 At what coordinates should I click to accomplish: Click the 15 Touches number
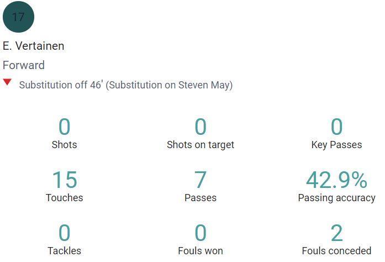tap(65, 180)
